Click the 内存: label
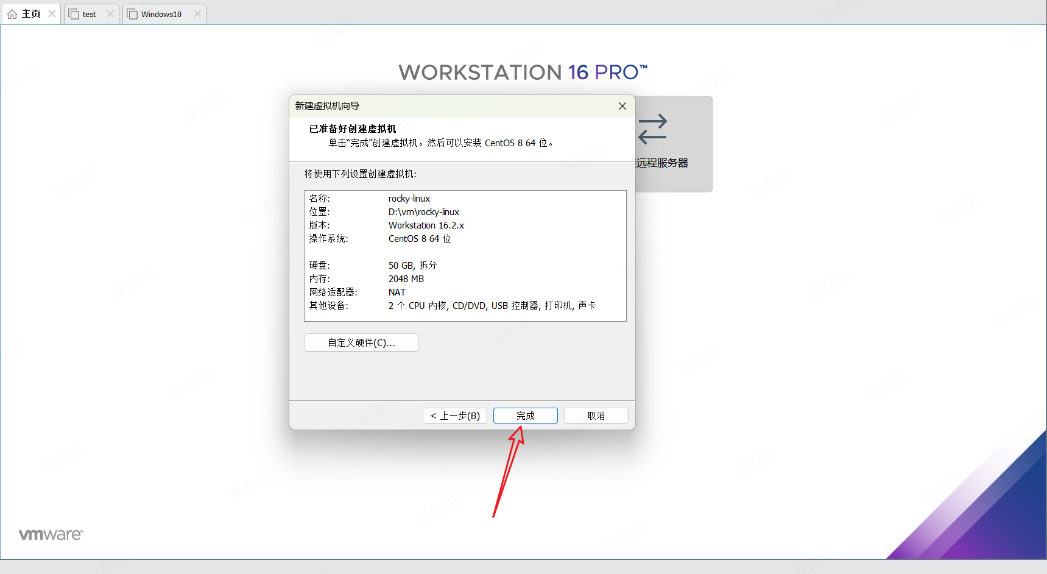Screen dimensions: 1047x574 pos(320,279)
